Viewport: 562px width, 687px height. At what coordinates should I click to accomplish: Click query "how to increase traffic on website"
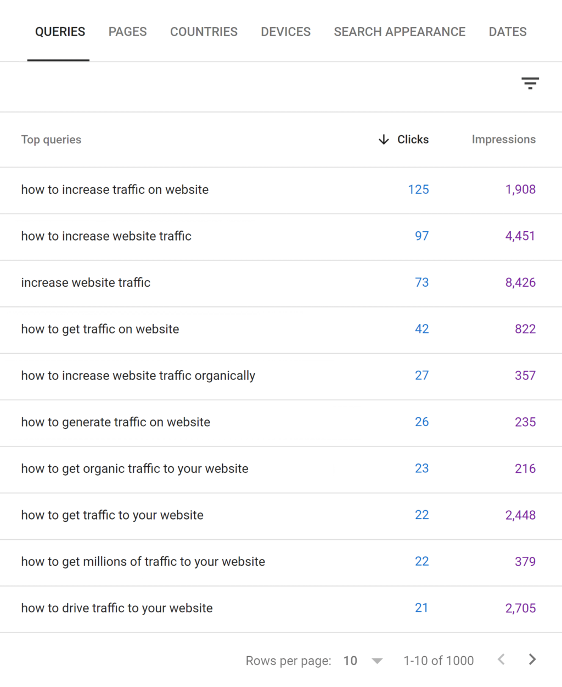115,189
